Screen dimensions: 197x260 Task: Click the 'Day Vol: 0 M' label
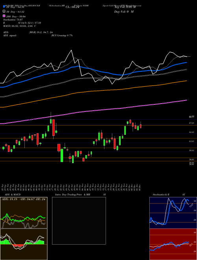[x=124, y=11]
